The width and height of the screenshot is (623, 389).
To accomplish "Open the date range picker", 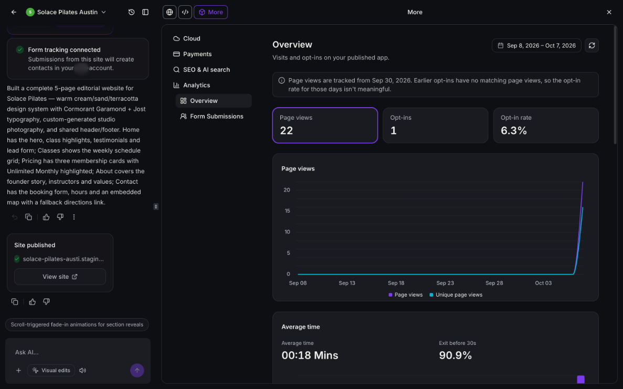I will (x=536, y=45).
